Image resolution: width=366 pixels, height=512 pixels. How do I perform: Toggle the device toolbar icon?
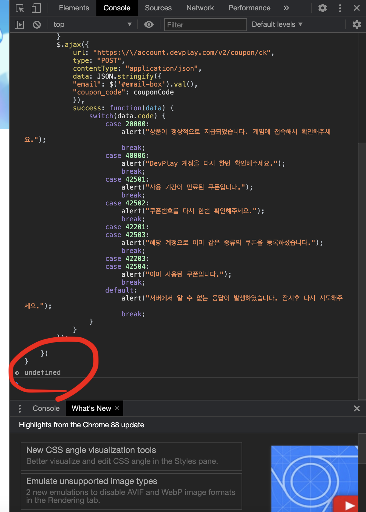[36, 8]
